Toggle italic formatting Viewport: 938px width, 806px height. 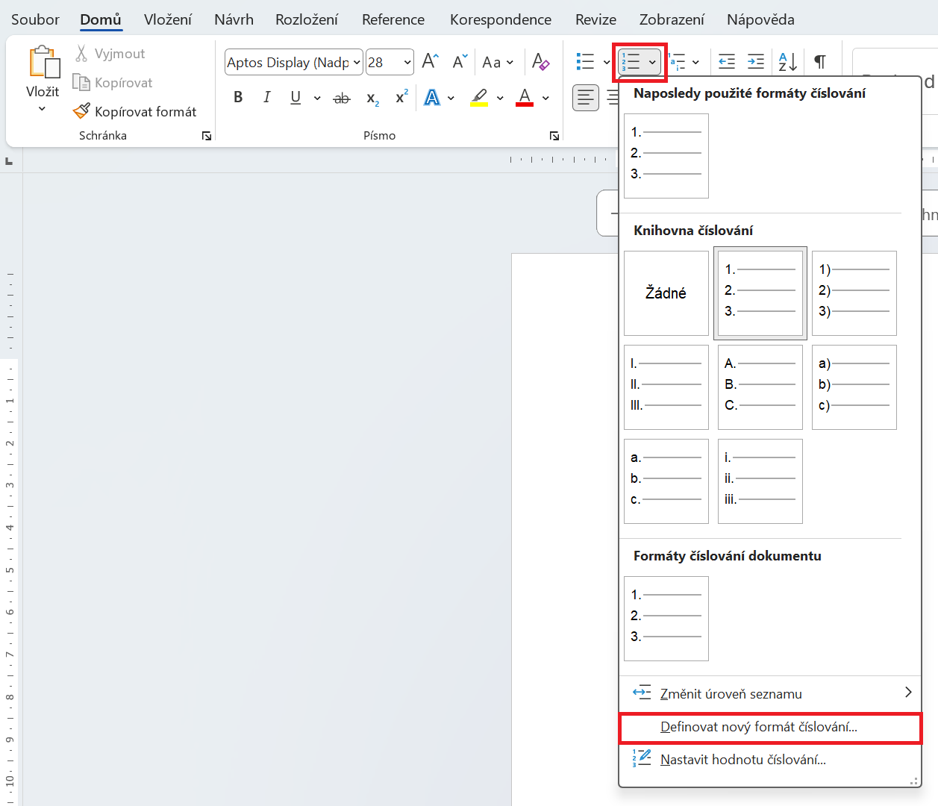click(266, 97)
